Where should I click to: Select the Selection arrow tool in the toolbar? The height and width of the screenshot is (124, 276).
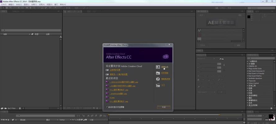3,8
